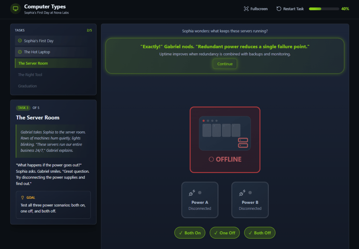Click the Fullscreen icon
The width and height of the screenshot is (359, 249).
pos(246,9)
